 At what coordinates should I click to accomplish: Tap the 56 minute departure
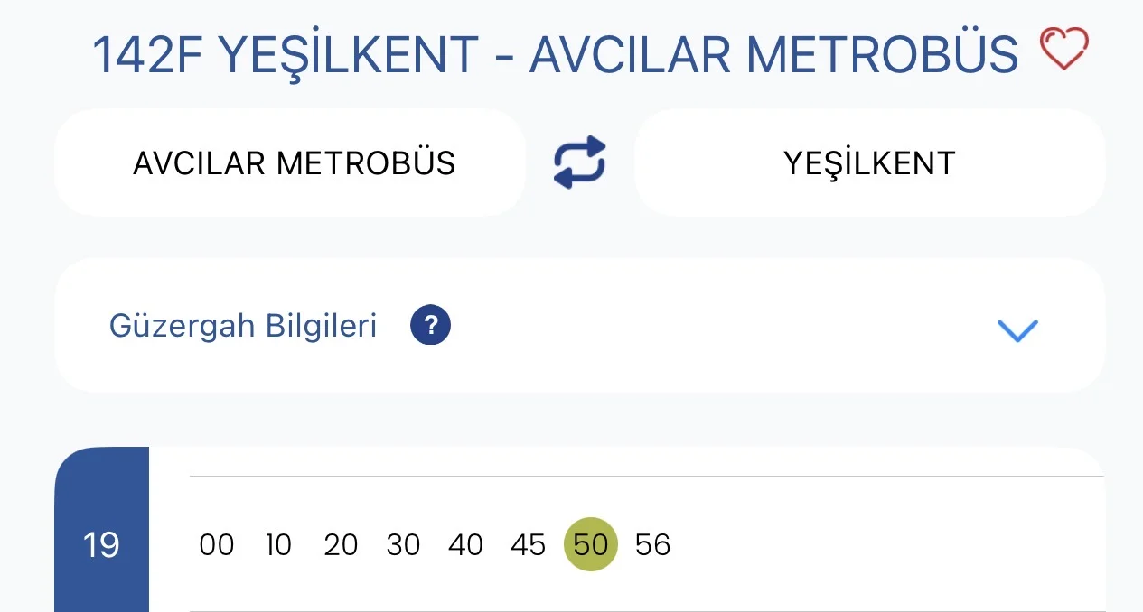pos(653,545)
